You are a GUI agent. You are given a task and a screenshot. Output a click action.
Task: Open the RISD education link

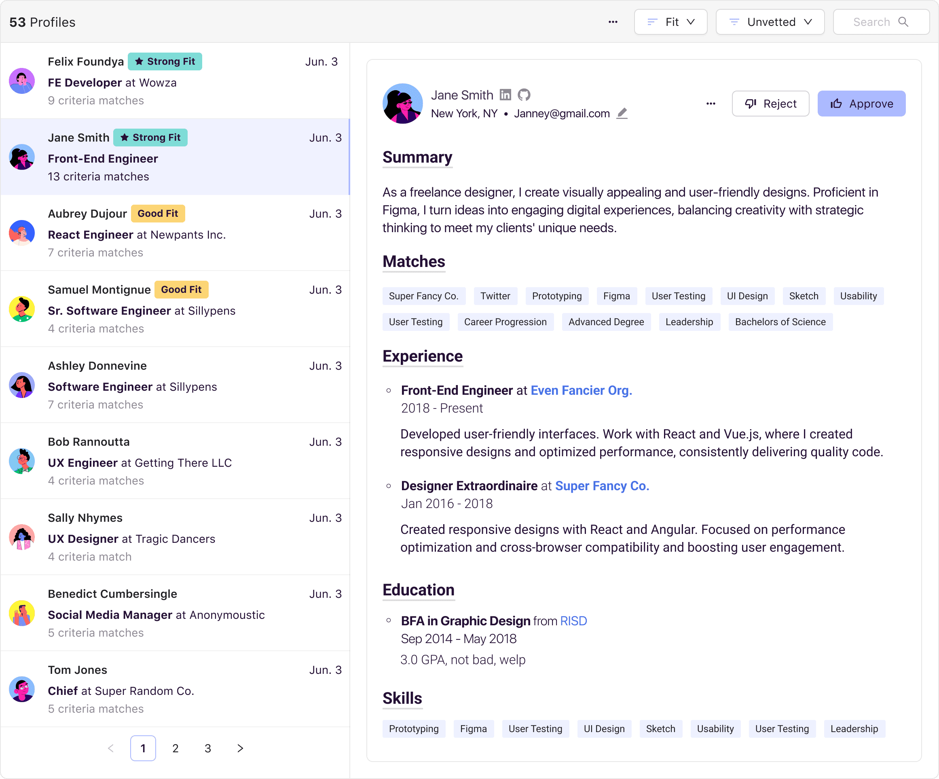tap(573, 621)
